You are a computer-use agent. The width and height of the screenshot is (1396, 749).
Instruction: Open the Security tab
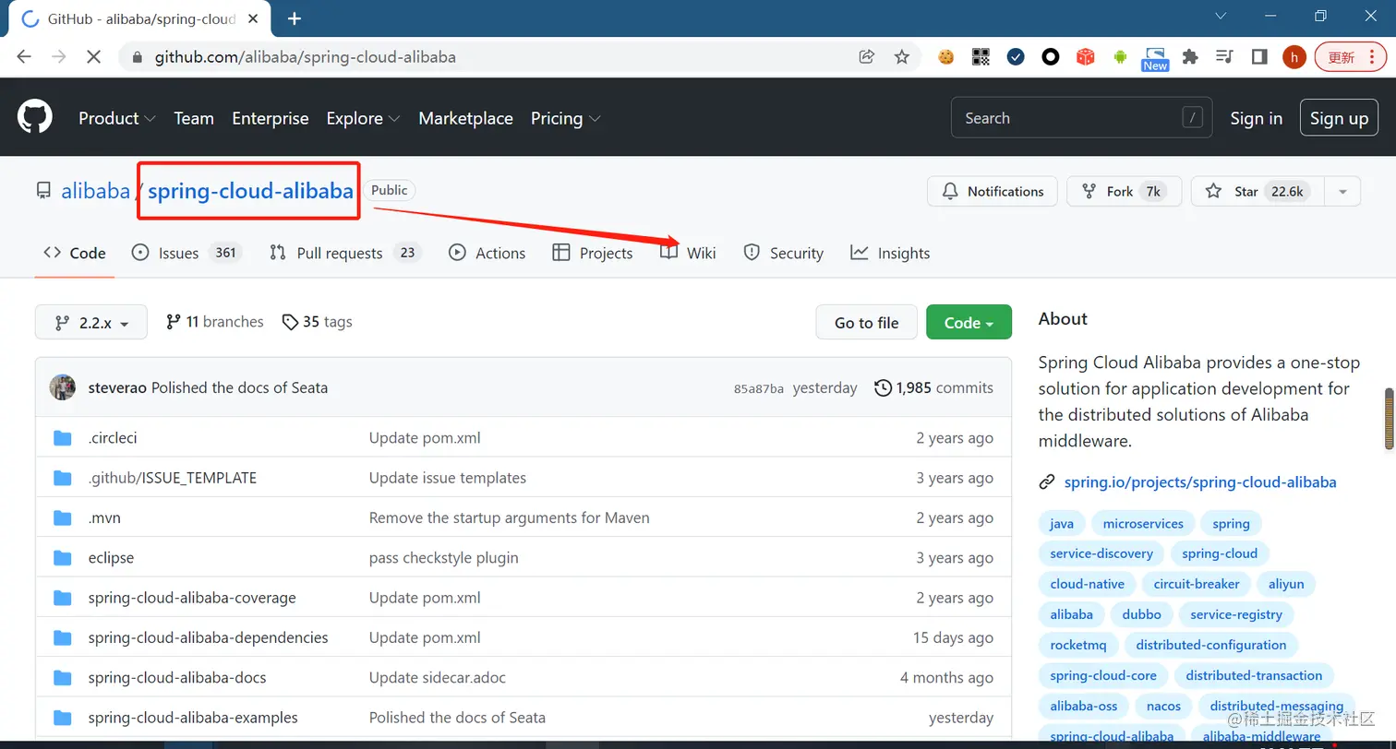[783, 253]
